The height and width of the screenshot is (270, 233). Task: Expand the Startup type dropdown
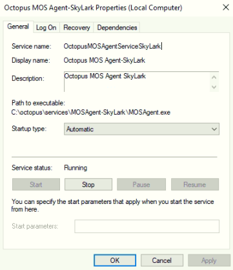pos(141,129)
